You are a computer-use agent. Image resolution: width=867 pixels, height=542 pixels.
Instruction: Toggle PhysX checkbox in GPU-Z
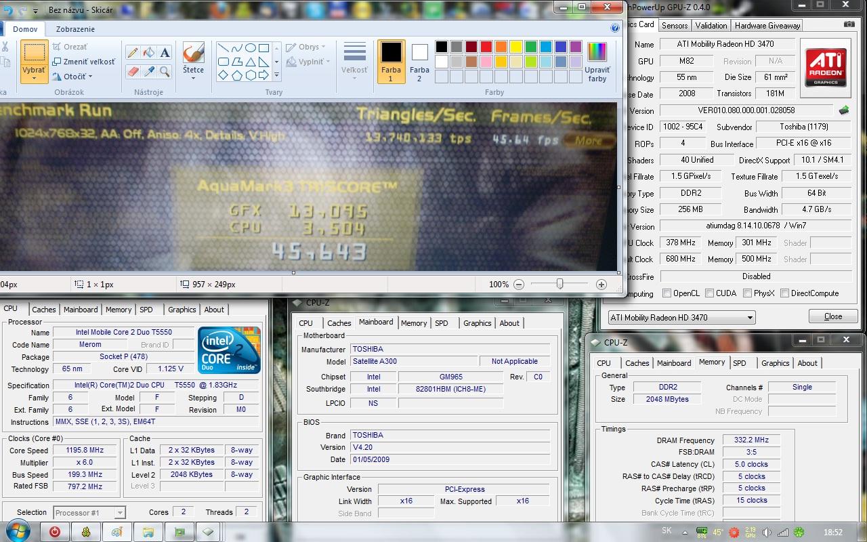[x=747, y=293]
